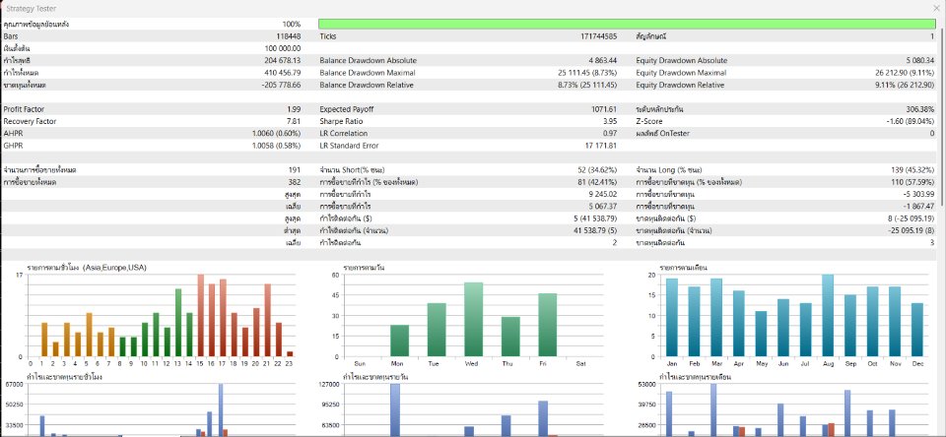
Task: Select the ticks value "171744585"
Action: [598, 36]
